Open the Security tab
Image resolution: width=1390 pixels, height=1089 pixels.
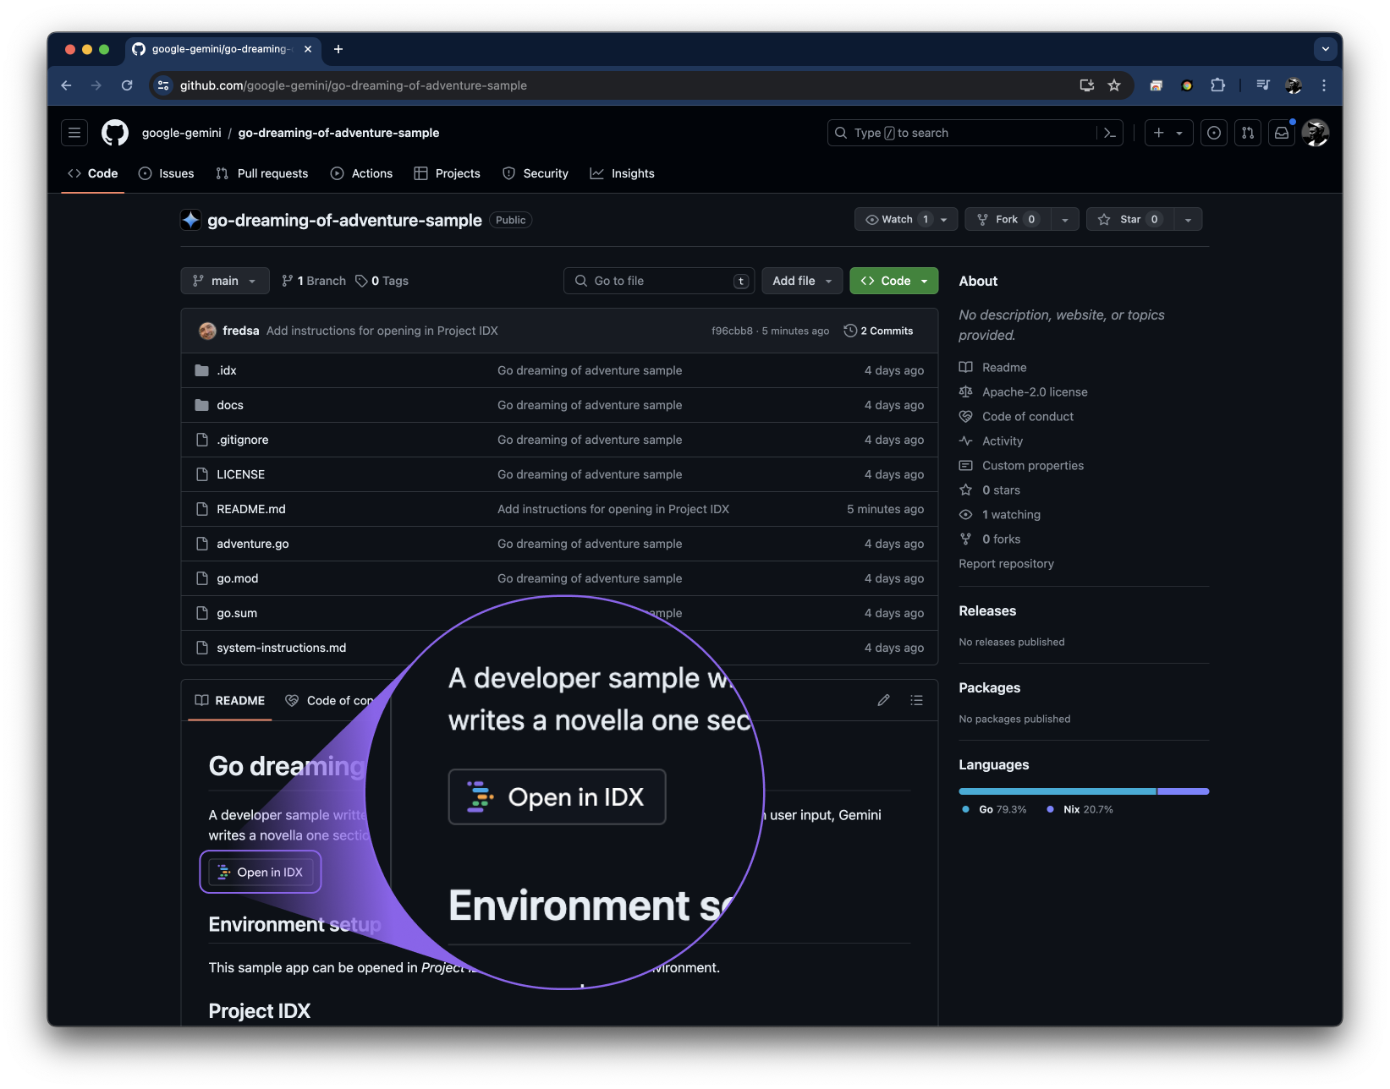coord(536,173)
